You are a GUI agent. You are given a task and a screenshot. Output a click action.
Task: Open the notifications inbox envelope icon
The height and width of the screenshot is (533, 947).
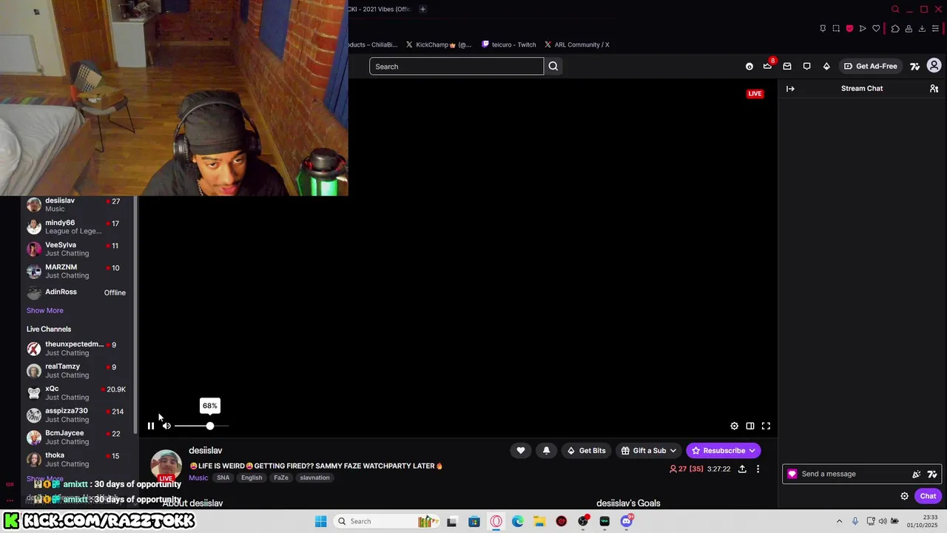tap(787, 66)
